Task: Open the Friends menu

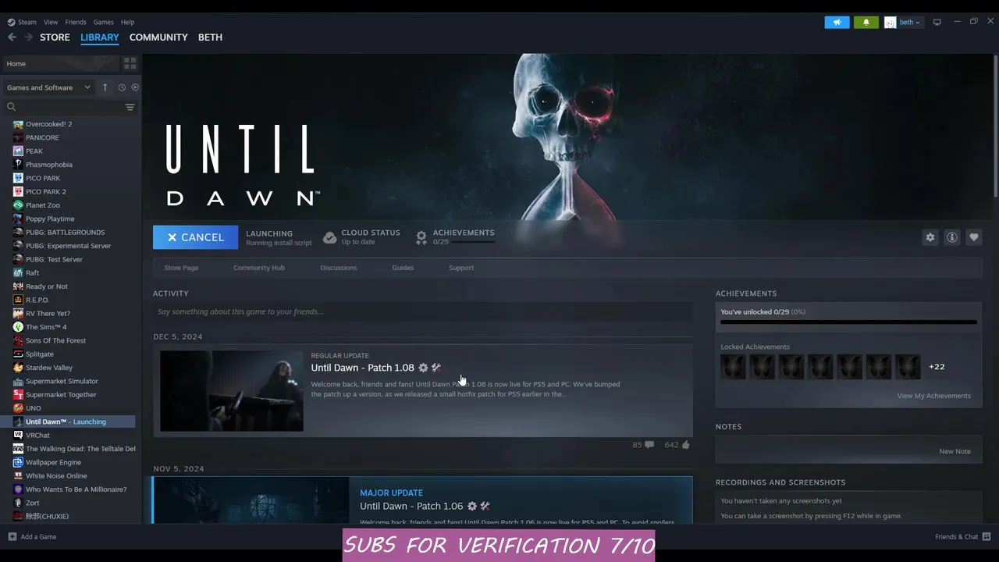Action: [x=76, y=22]
